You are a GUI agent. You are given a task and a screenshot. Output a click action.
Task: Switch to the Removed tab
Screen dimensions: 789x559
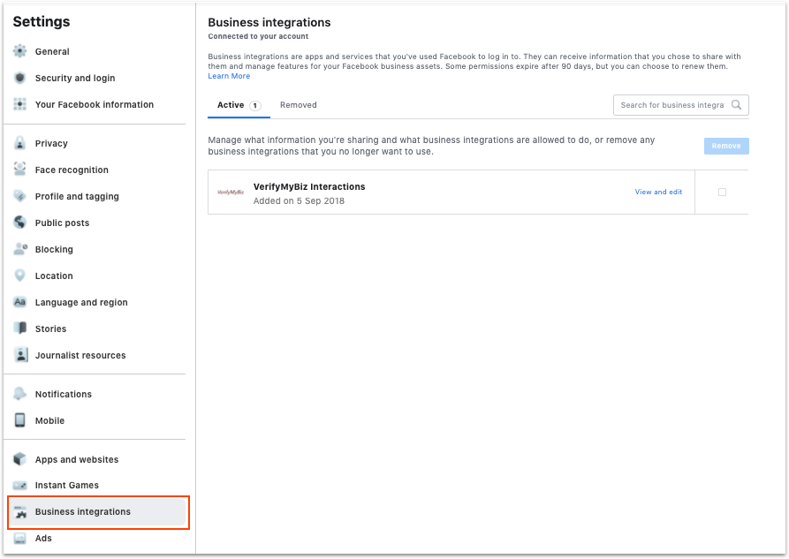click(298, 105)
